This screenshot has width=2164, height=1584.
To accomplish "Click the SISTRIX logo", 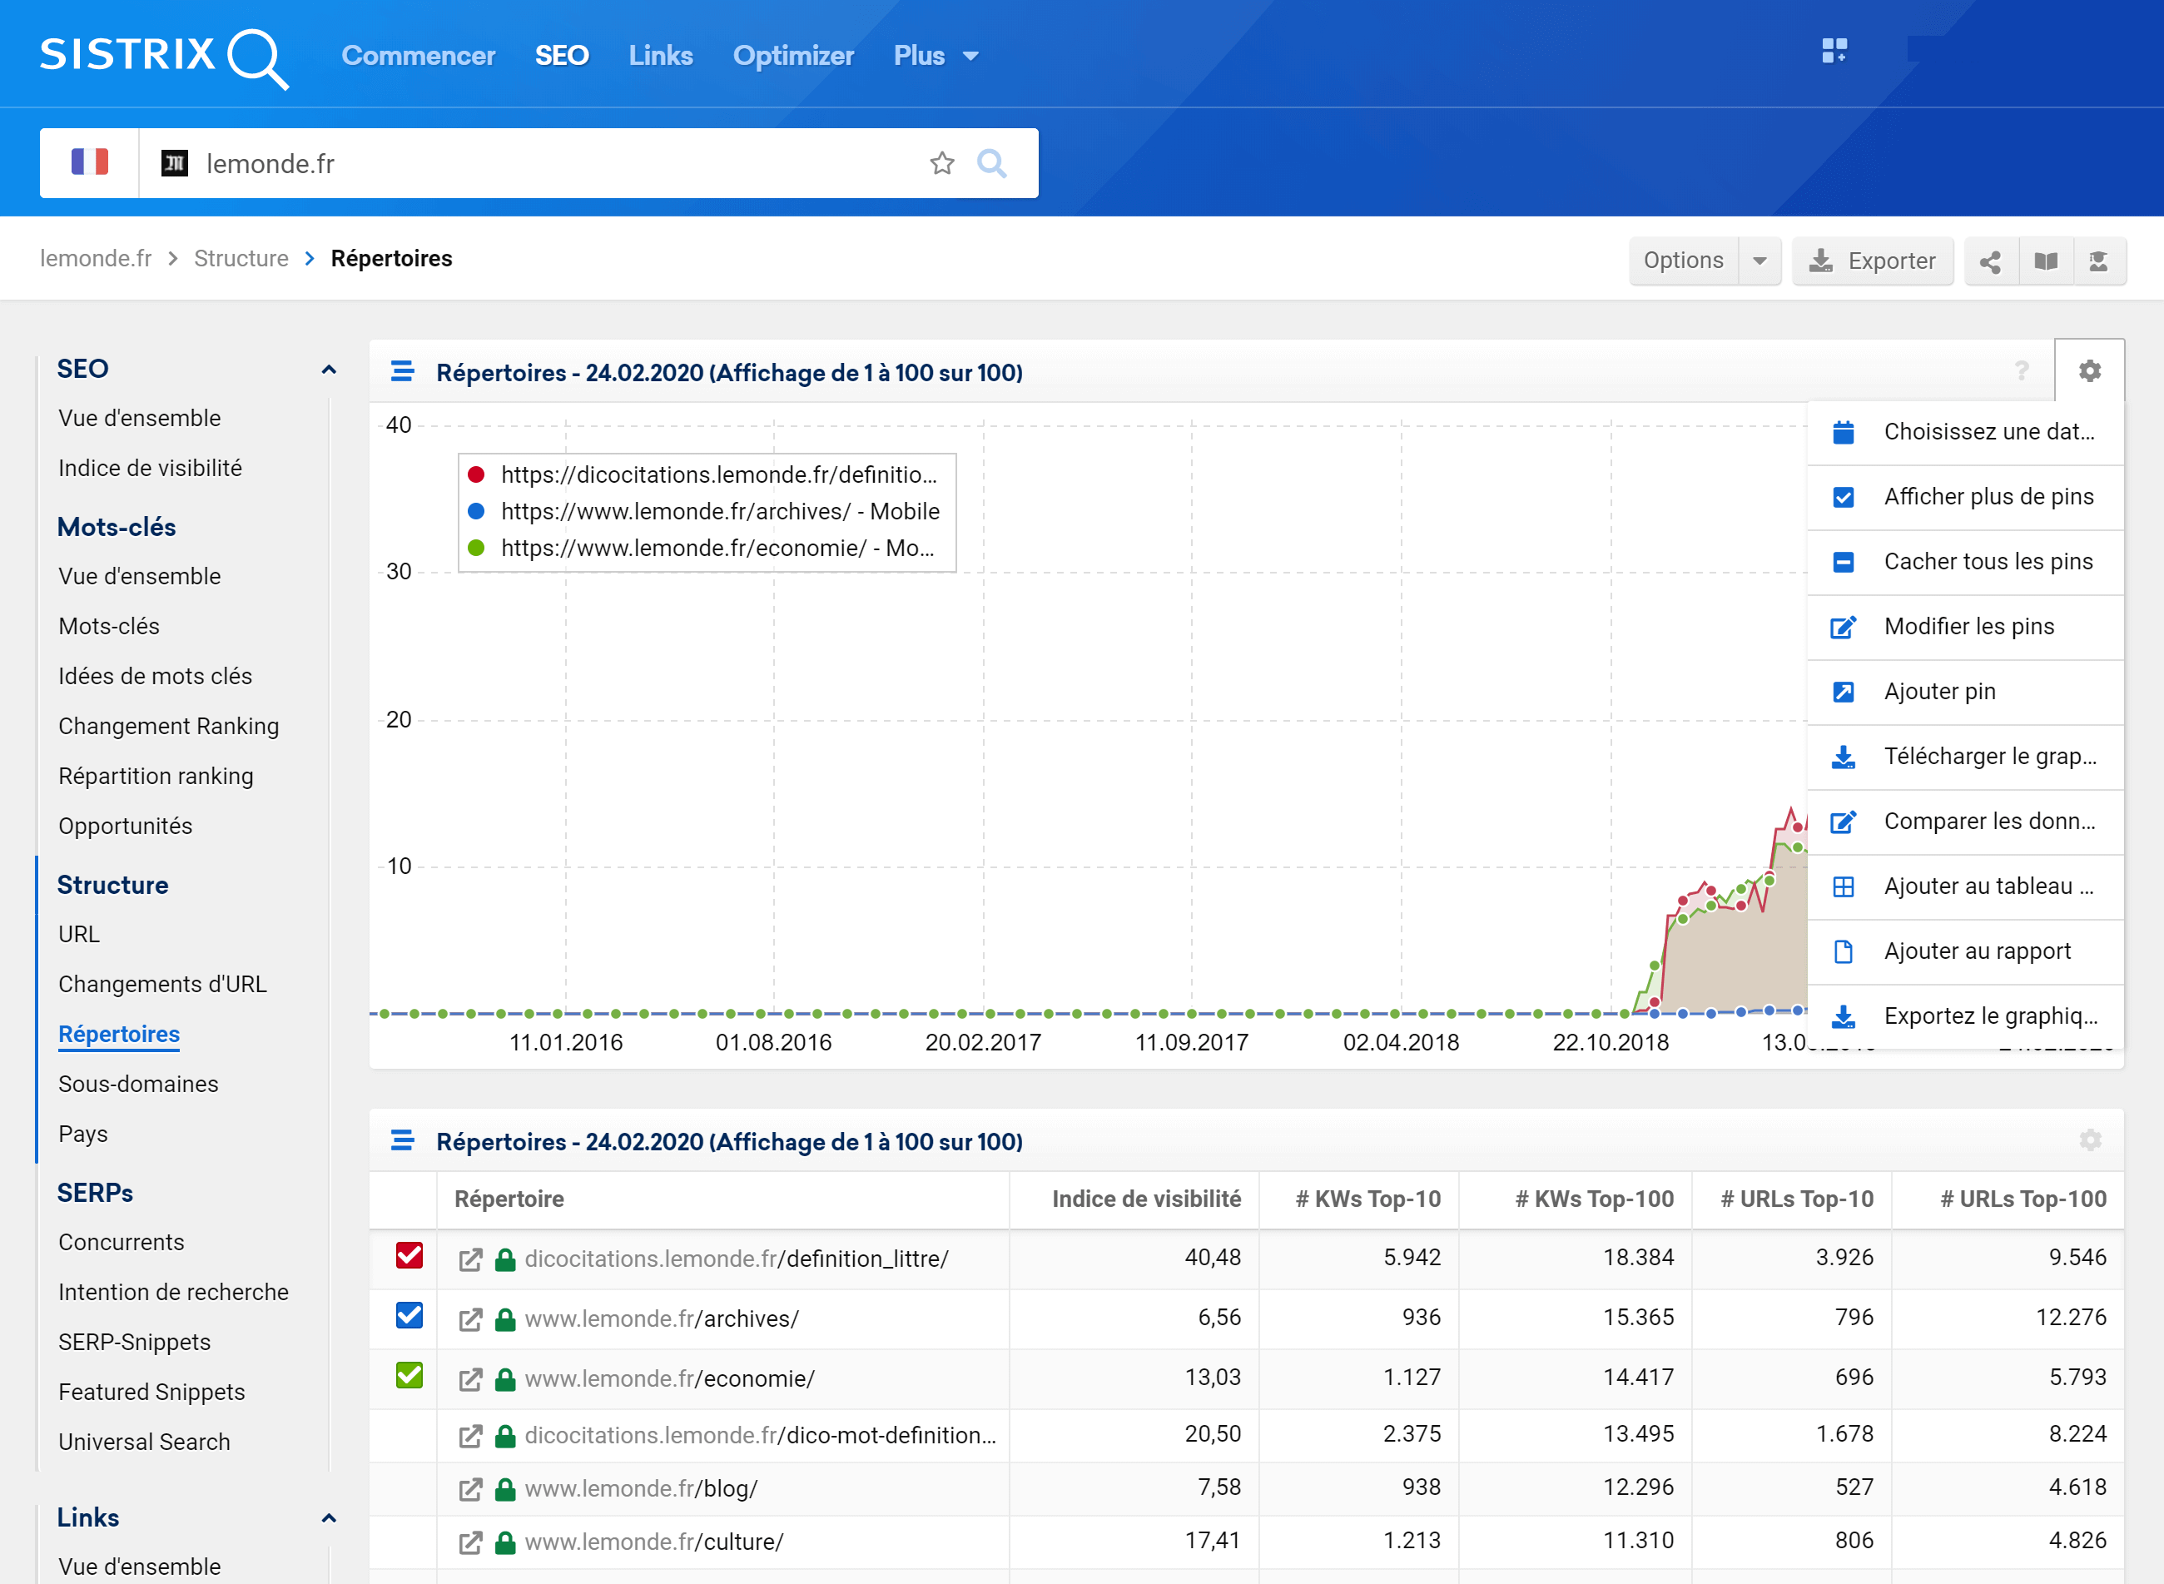I will click(x=164, y=57).
